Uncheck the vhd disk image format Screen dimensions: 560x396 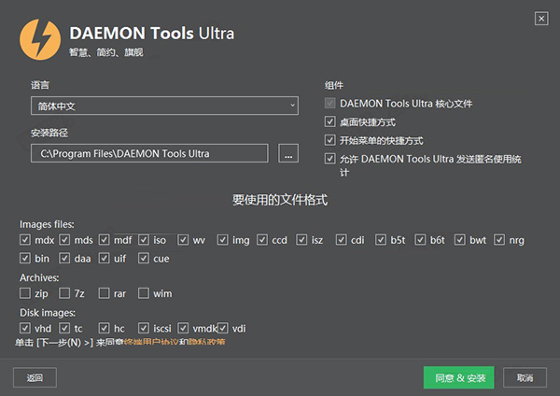point(25,328)
